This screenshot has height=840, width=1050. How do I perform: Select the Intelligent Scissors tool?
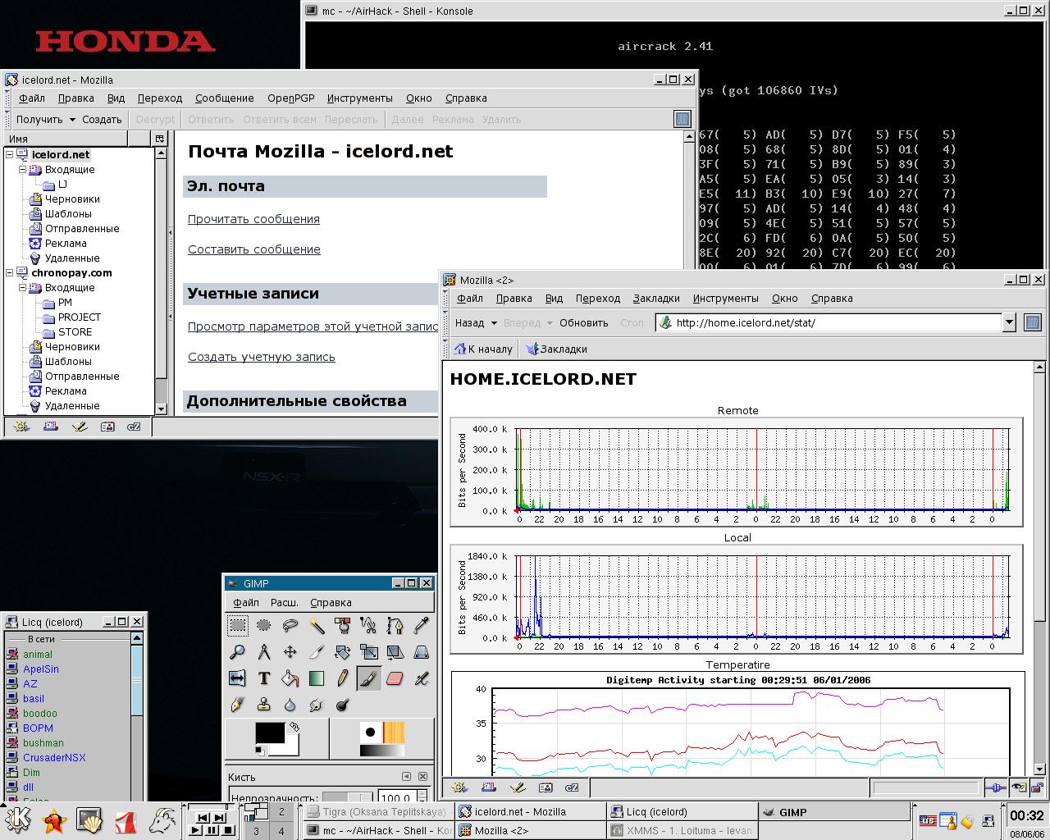368,626
